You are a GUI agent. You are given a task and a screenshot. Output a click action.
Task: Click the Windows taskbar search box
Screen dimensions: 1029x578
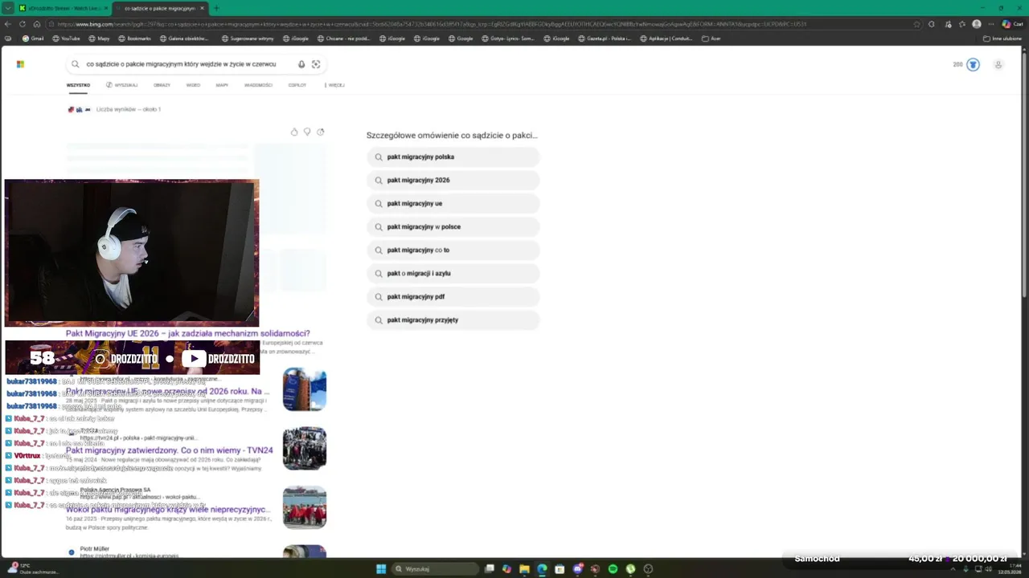(434, 569)
